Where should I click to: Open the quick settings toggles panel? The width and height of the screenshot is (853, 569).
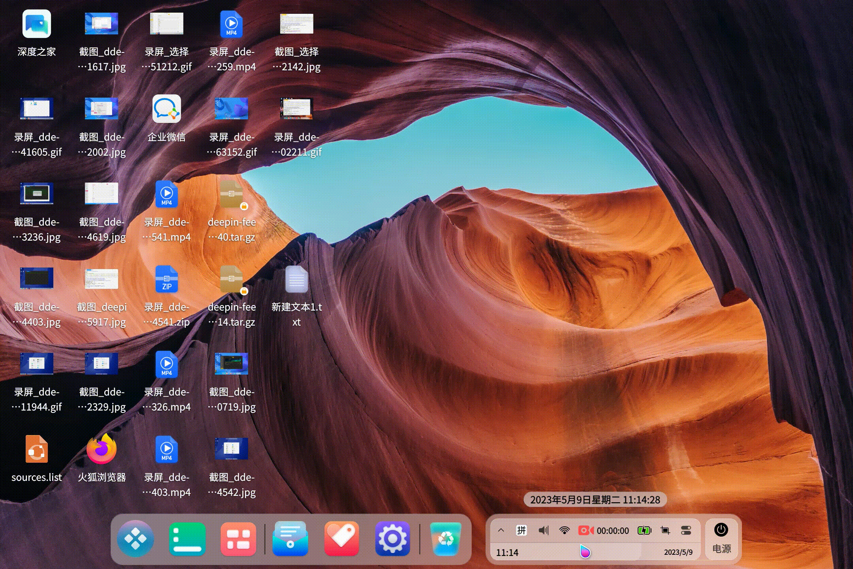coord(685,530)
